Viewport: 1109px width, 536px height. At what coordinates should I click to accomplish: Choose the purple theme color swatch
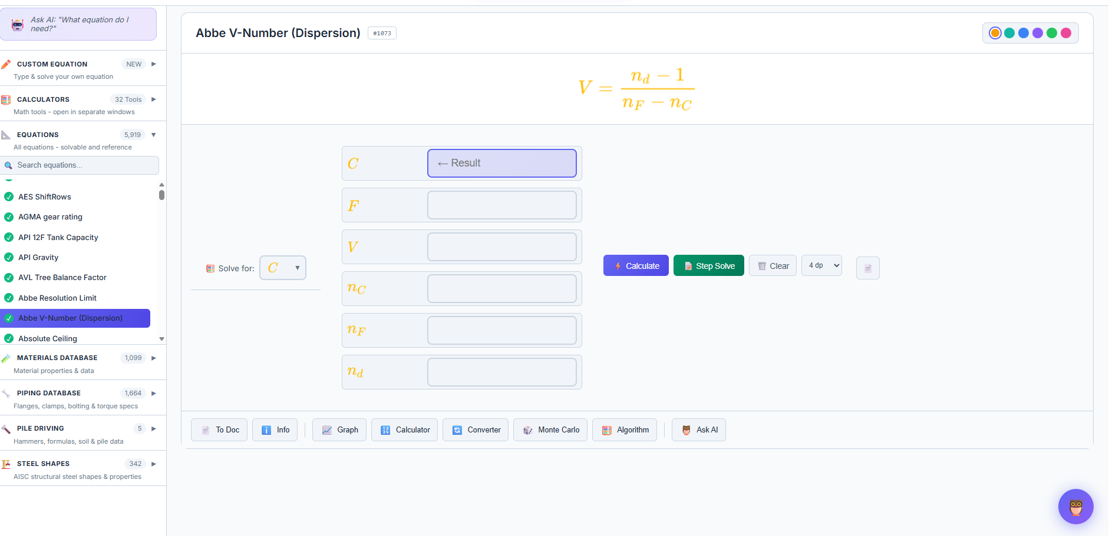coord(1038,33)
